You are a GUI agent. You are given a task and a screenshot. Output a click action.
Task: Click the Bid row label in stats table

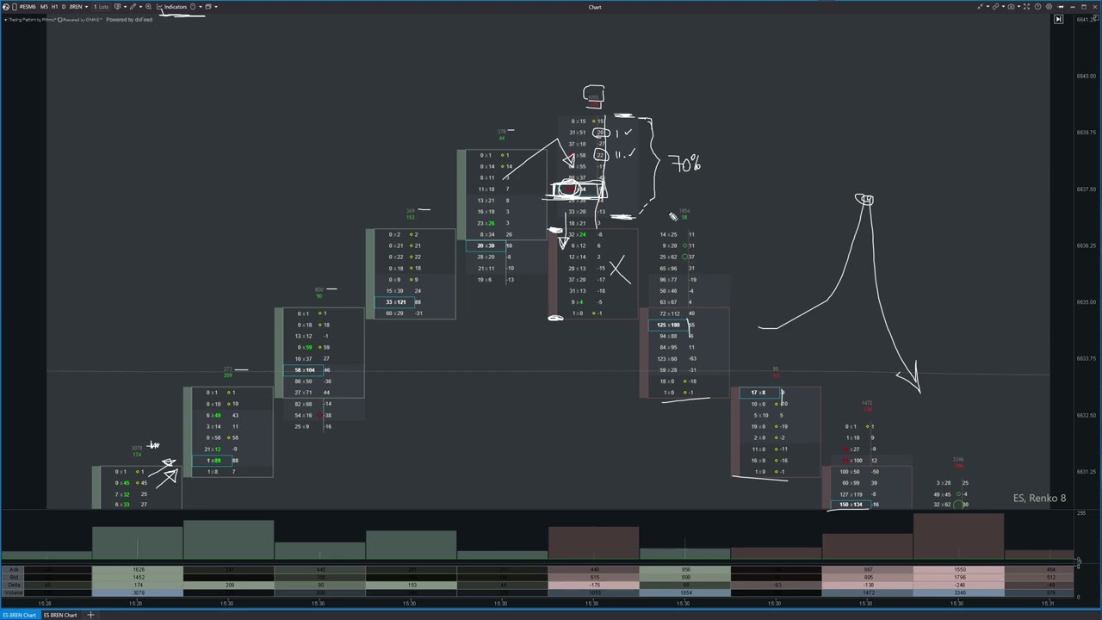13,578
